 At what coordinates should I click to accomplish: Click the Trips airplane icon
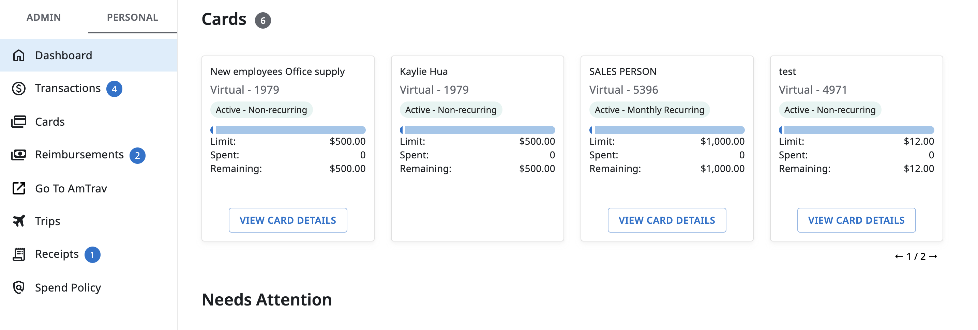pos(19,221)
